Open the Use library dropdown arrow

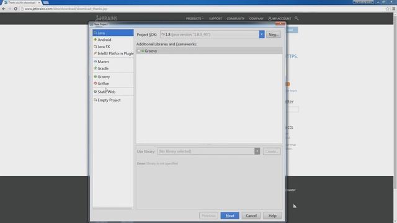pyautogui.click(x=257, y=151)
